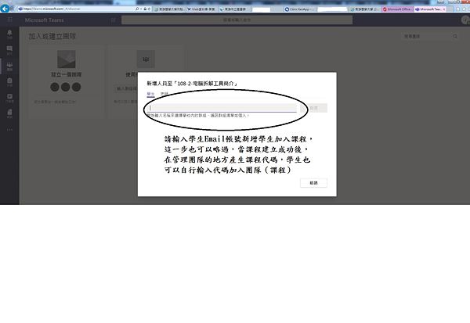Open the Activity bell in Teams sidebar

click(9, 36)
